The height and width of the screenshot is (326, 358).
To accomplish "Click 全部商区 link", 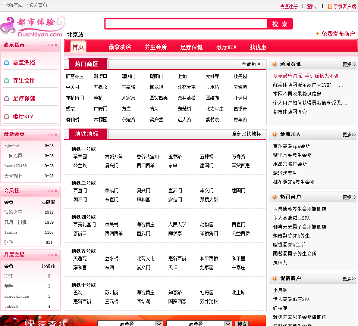I will point(251,64).
